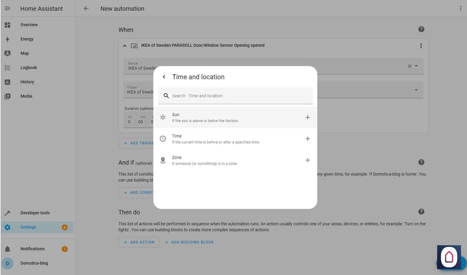Click the plus icon next to Time

(x=308, y=139)
